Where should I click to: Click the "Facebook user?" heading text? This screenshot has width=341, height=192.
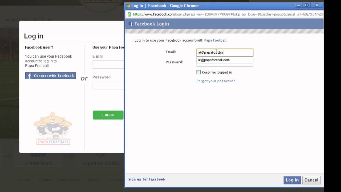39,47
